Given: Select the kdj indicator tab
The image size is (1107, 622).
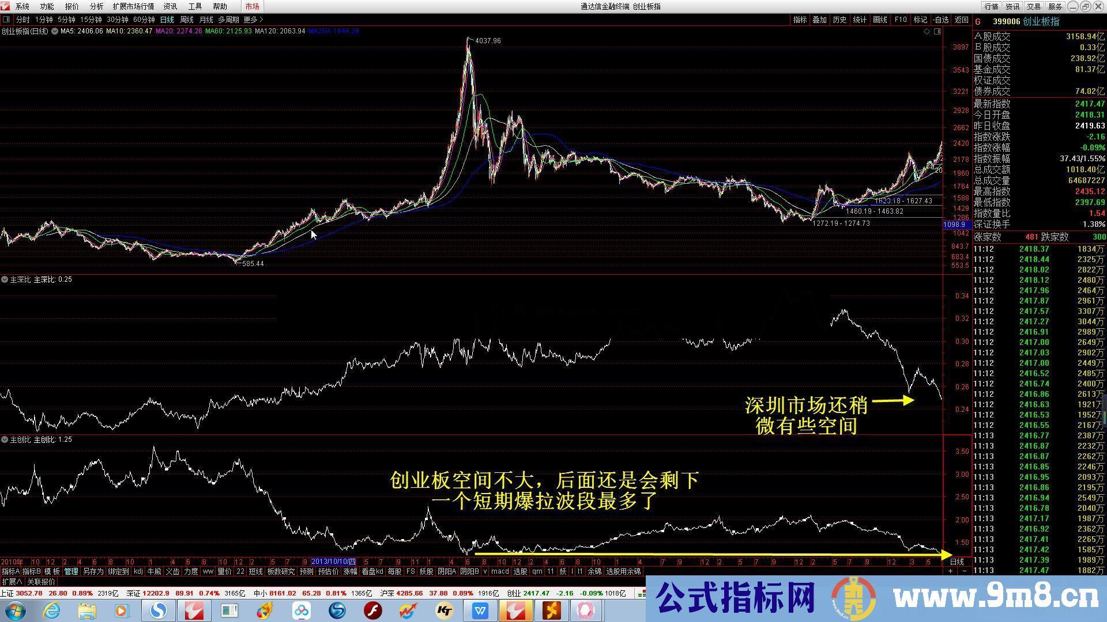Looking at the screenshot, I should pos(138,571).
